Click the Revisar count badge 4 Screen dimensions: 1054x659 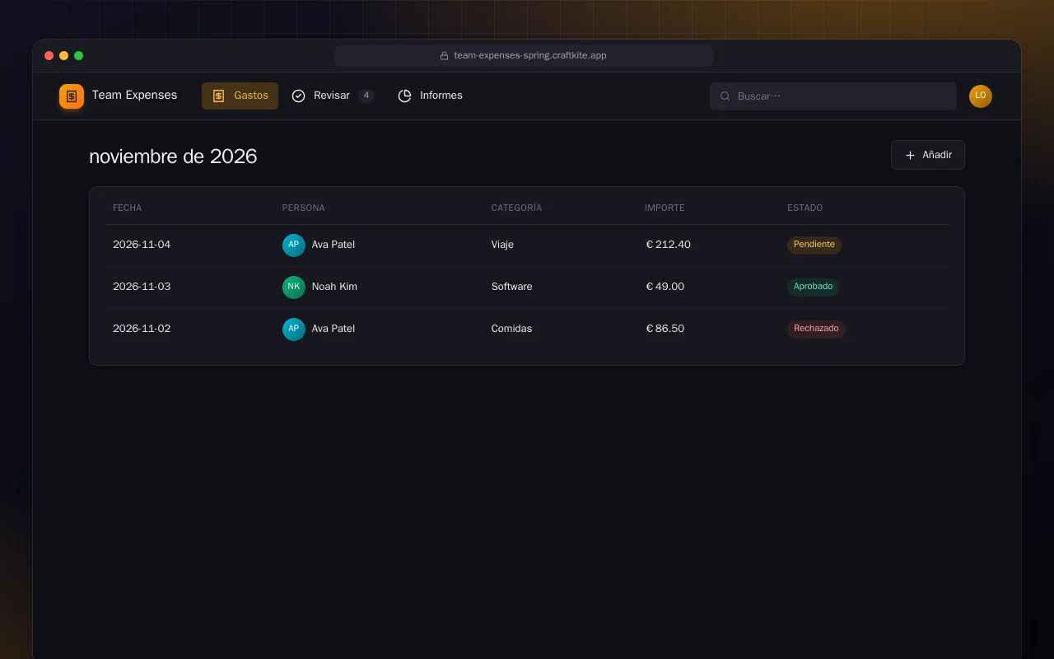coord(366,96)
